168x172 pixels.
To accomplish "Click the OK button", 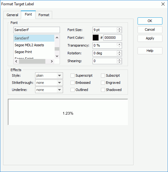I will click(x=150, y=21).
